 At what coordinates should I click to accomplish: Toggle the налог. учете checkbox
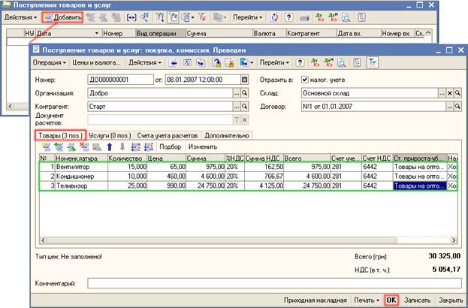[x=304, y=80]
